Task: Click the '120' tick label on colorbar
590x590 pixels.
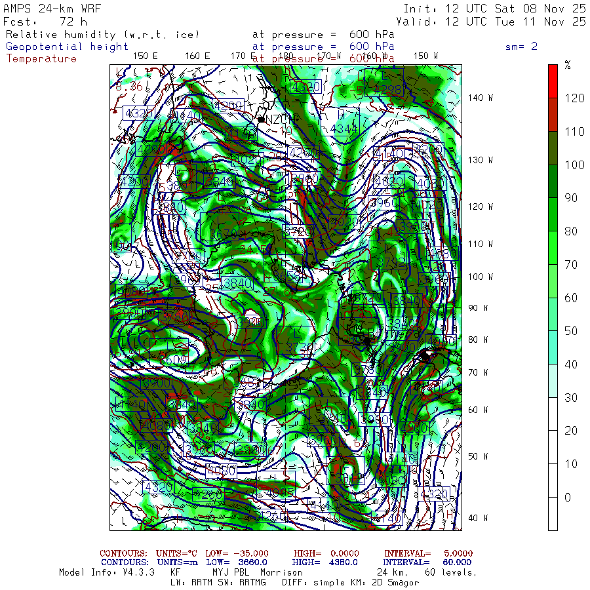Action: click(x=574, y=98)
